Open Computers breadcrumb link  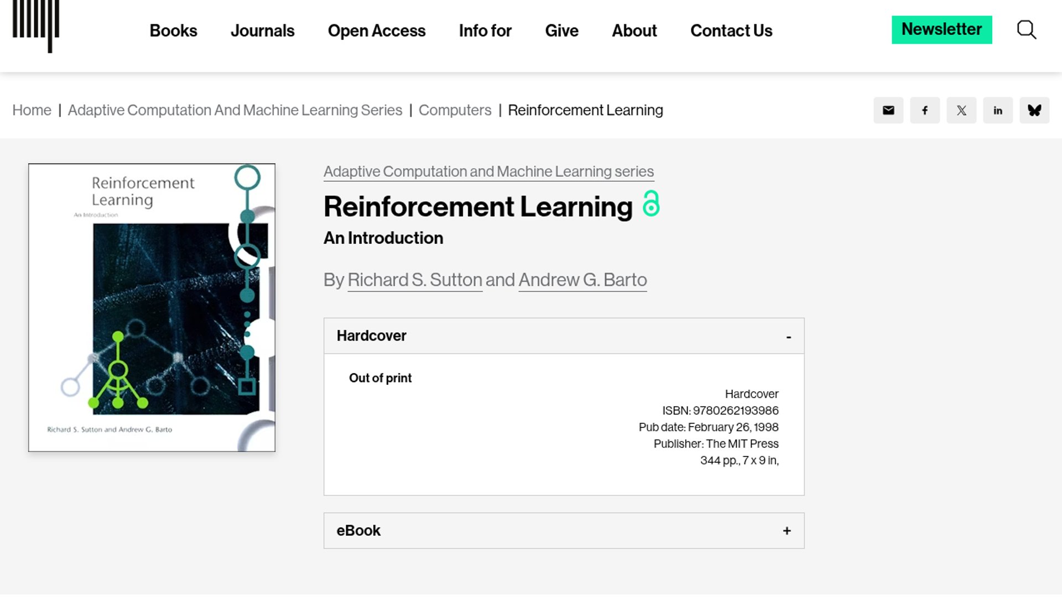point(455,110)
